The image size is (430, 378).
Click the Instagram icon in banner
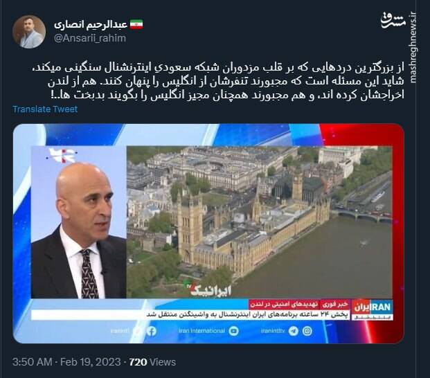click(307, 331)
